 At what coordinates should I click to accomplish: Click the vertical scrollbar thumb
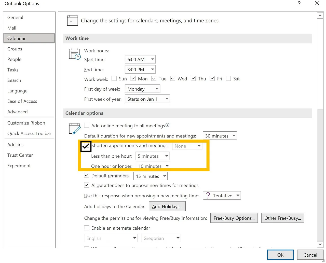click(320, 64)
